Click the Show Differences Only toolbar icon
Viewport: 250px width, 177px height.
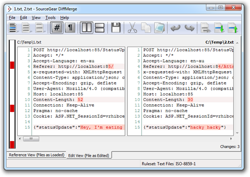[26, 28]
